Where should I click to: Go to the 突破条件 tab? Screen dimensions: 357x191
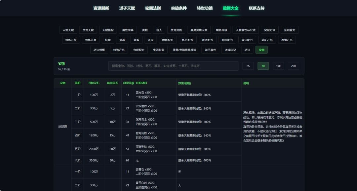click(179, 8)
